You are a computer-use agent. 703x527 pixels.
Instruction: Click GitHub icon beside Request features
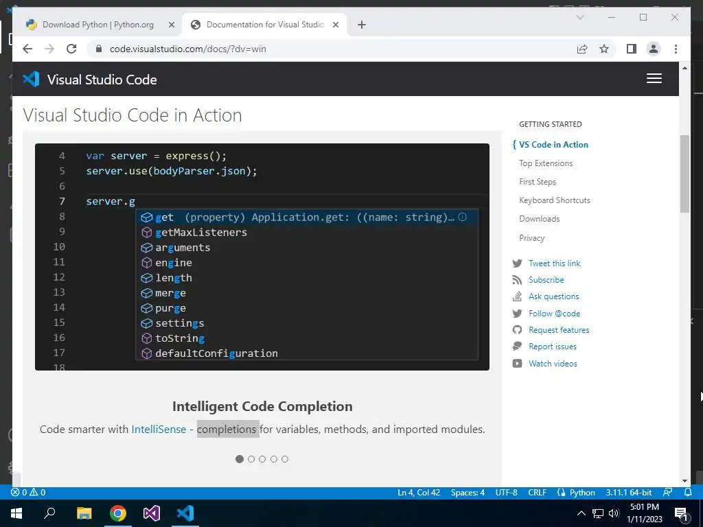(517, 330)
